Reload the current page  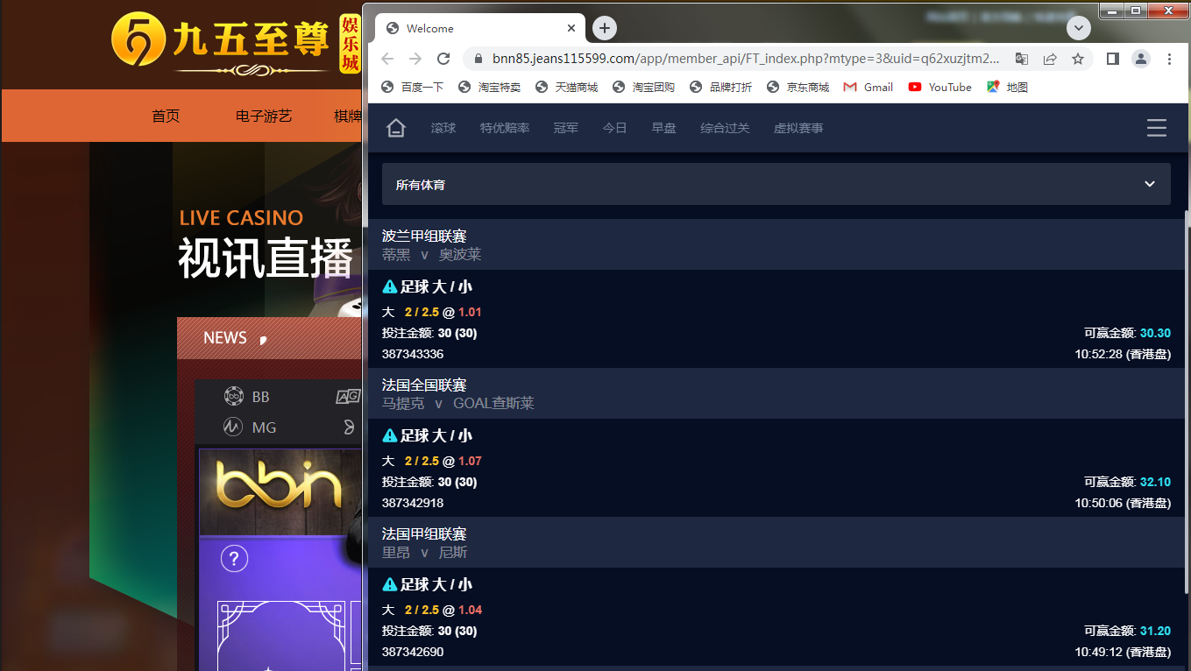[x=443, y=59]
